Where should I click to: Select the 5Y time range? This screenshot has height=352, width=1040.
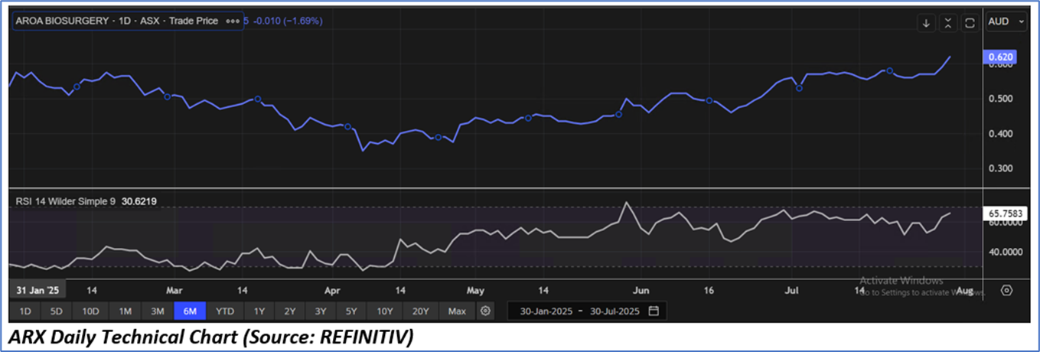[350, 311]
